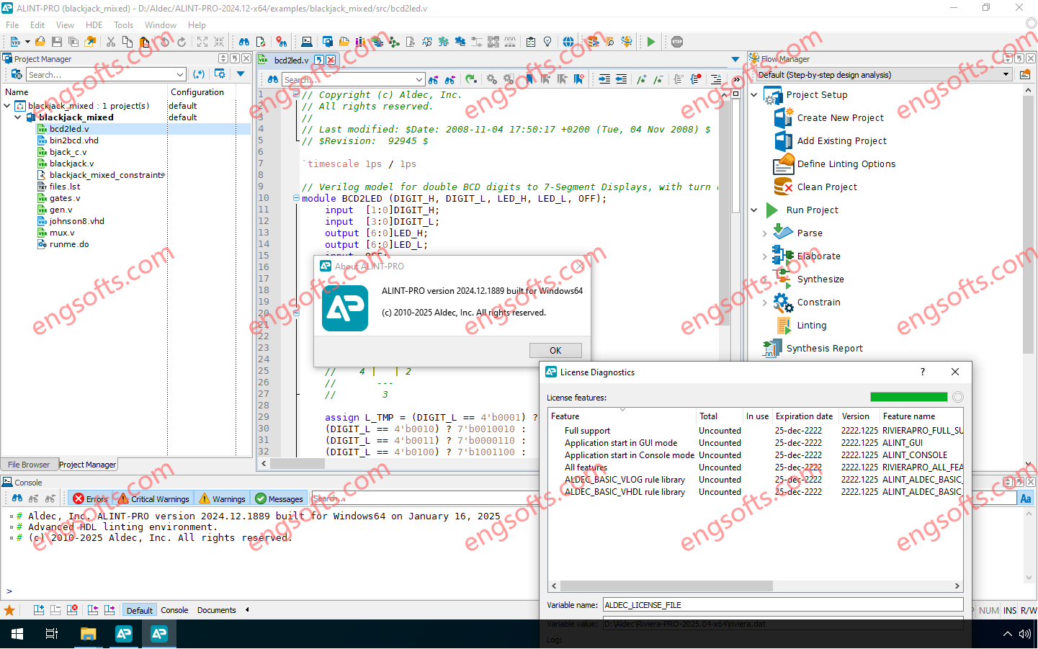The width and height of the screenshot is (1038, 649).
Task: Expand the Constrain step
Action: (x=764, y=303)
